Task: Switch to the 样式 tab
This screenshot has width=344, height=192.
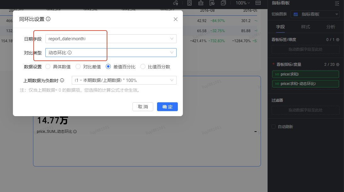Action: [305, 27]
